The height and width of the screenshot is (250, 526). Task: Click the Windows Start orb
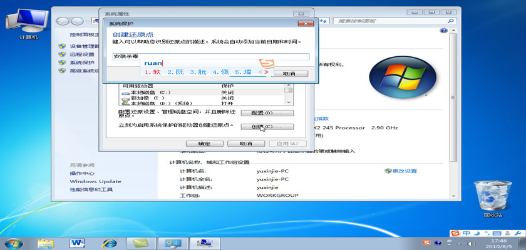14,242
